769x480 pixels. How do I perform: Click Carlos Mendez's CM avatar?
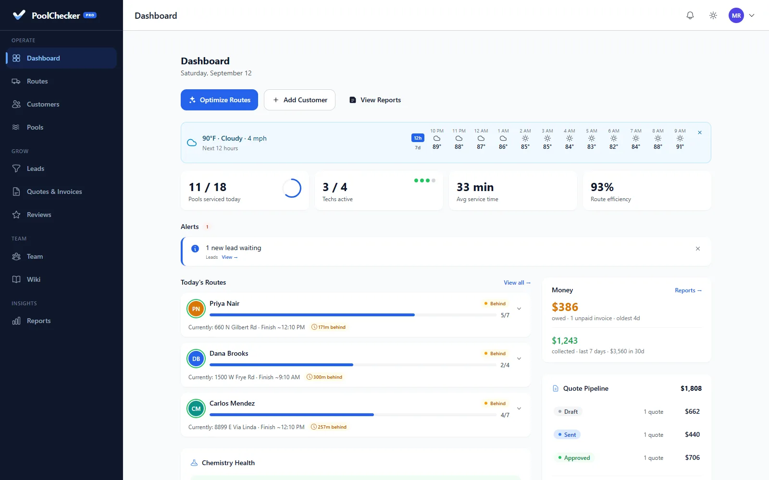click(196, 408)
